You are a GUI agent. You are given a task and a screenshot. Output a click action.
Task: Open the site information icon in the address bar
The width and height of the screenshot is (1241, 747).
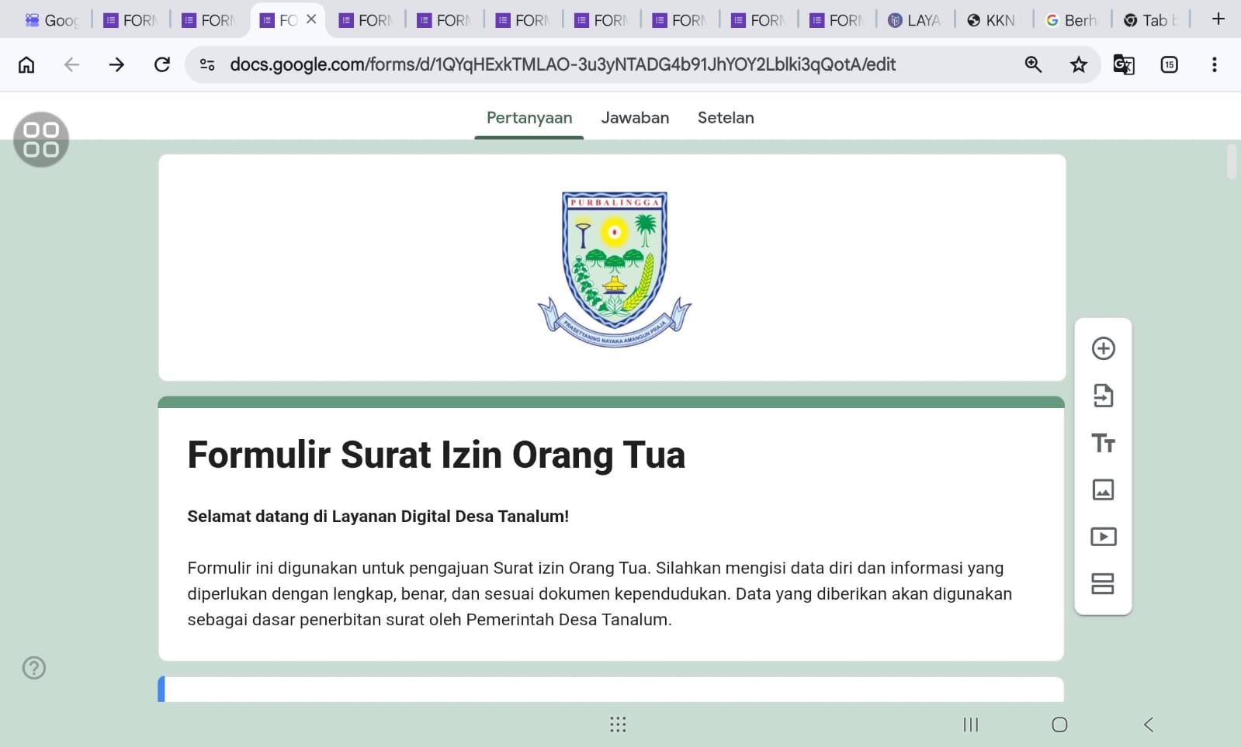(207, 64)
